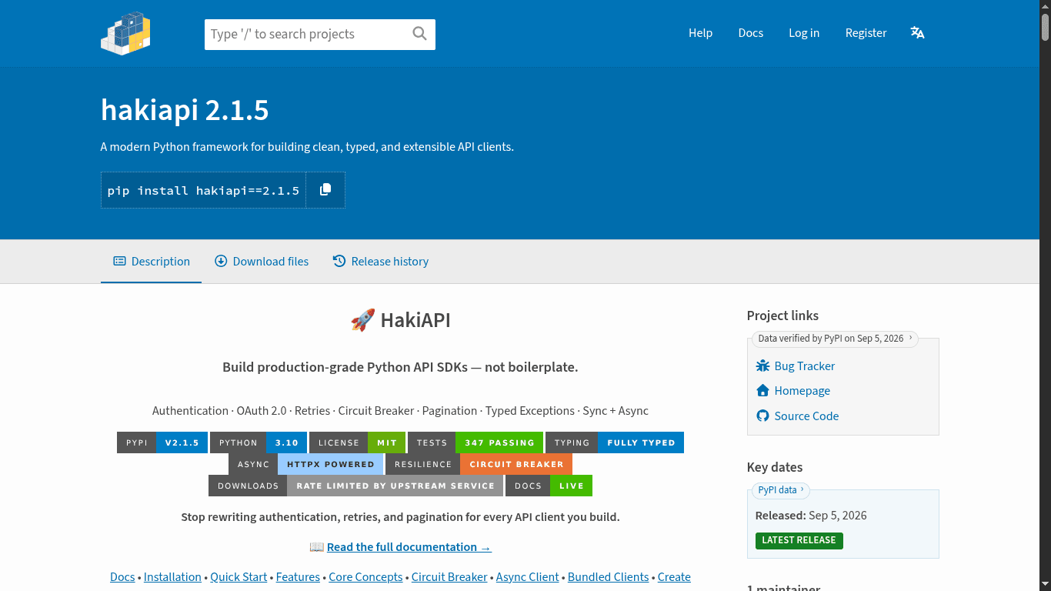Open the Source Code link
Screen dimensions: 1051x591
(x=806, y=416)
